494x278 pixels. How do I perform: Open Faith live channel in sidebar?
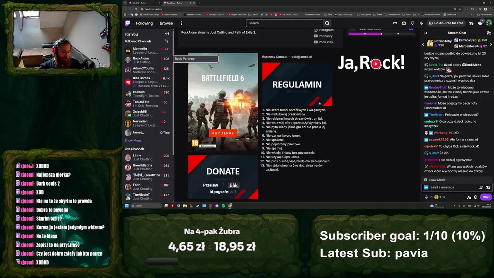pyautogui.click(x=147, y=186)
